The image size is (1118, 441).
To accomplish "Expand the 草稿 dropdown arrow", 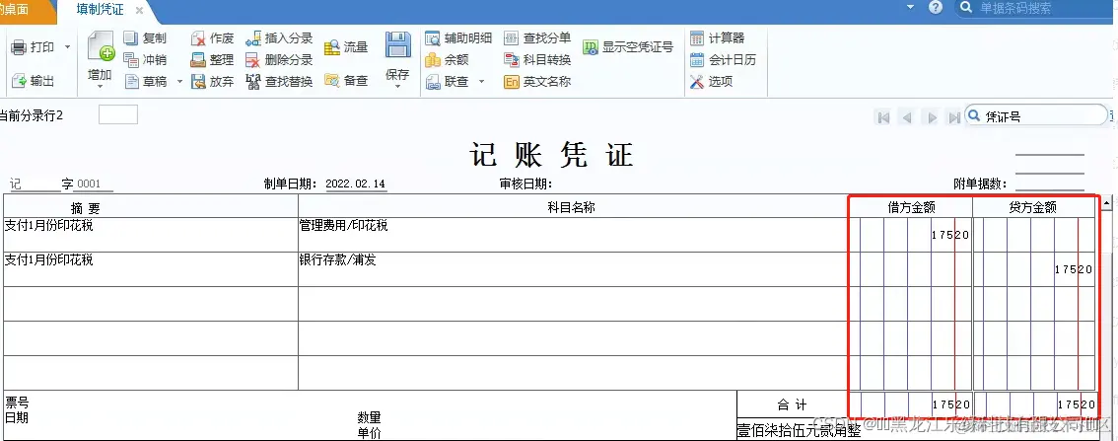I will pos(179,81).
